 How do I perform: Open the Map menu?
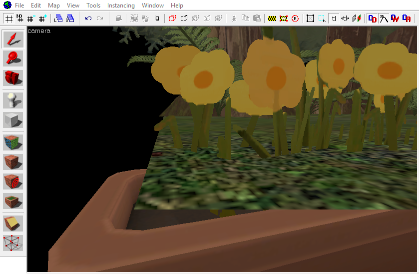(x=54, y=5)
